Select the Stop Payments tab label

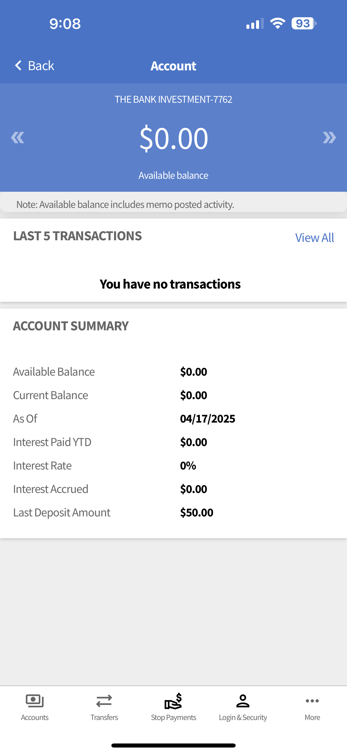pyautogui.click(x=173, y=717)
